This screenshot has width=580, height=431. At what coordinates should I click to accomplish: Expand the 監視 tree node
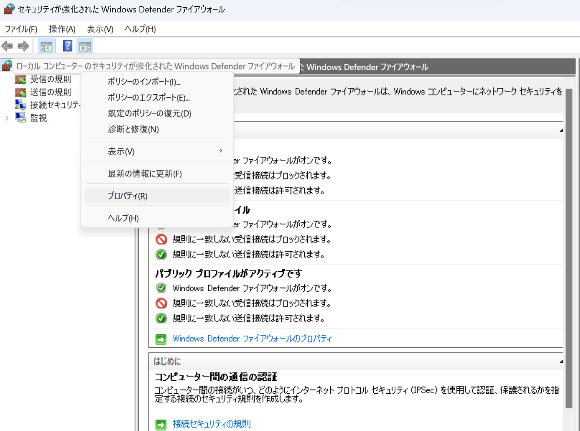tap(7, 118)
